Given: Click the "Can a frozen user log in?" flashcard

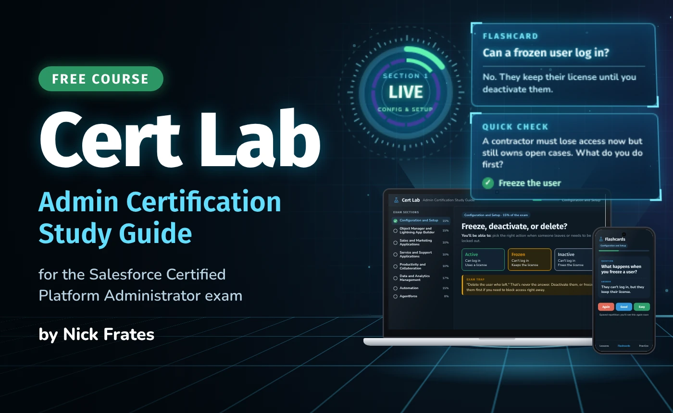Looking at the screenshot, I should 563,64.
